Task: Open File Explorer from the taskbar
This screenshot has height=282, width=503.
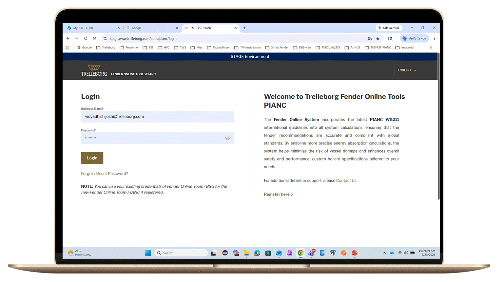Action: coord(246,253)
